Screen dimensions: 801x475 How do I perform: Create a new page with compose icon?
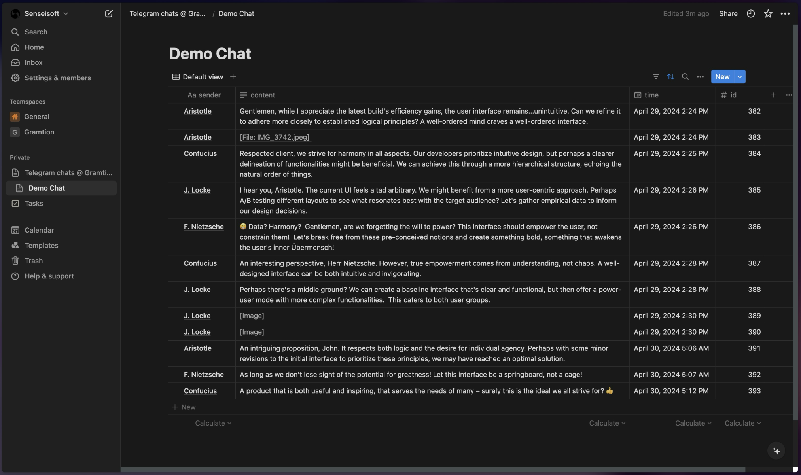click(x=108, y=14)
